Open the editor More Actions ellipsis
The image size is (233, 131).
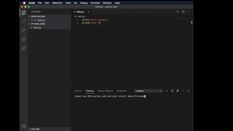coord(189,12)
